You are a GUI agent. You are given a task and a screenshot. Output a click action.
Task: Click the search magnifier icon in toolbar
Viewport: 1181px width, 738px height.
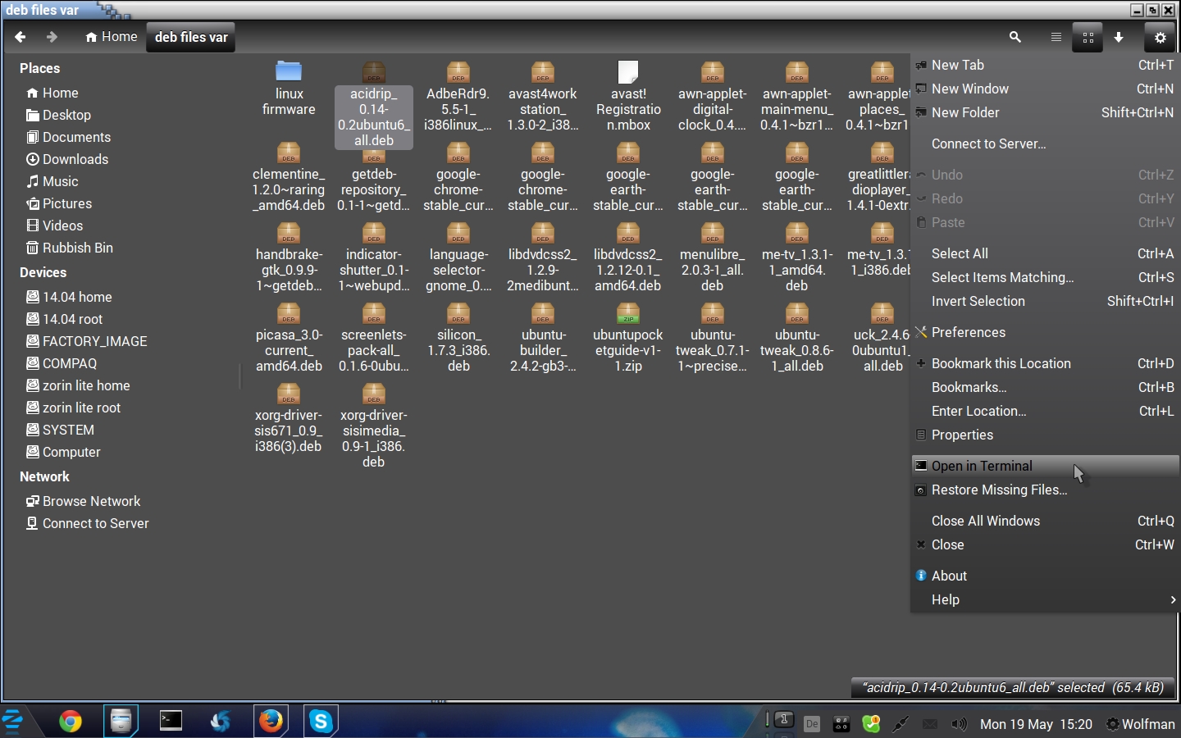pos(1015,38)
